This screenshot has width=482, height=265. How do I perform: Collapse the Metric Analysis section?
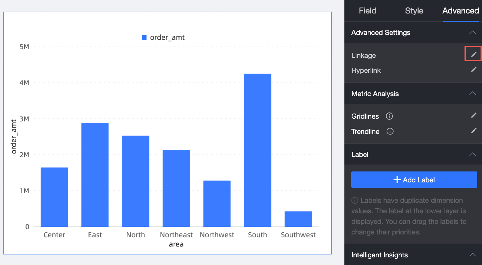click(473, 94)
